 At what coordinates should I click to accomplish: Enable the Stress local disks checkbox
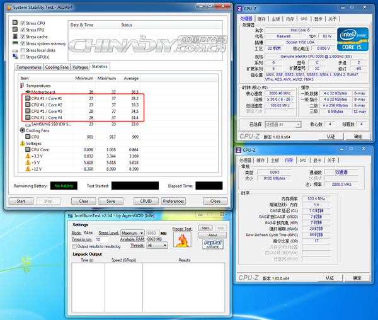(23, 50)
